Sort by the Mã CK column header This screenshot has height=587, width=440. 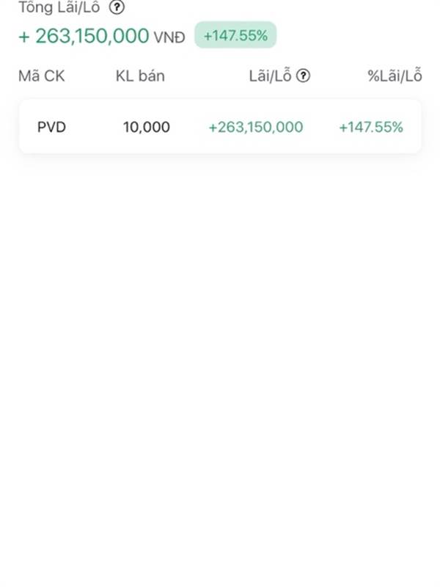[42, 76]
